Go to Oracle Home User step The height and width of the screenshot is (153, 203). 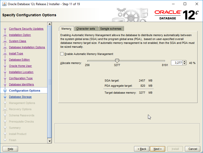point(20,66)
